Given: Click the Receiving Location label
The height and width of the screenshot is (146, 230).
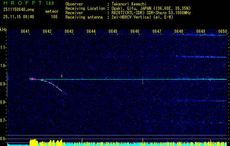Looking at the screenshot, I should pyautogui.click(x=85, y=8).
